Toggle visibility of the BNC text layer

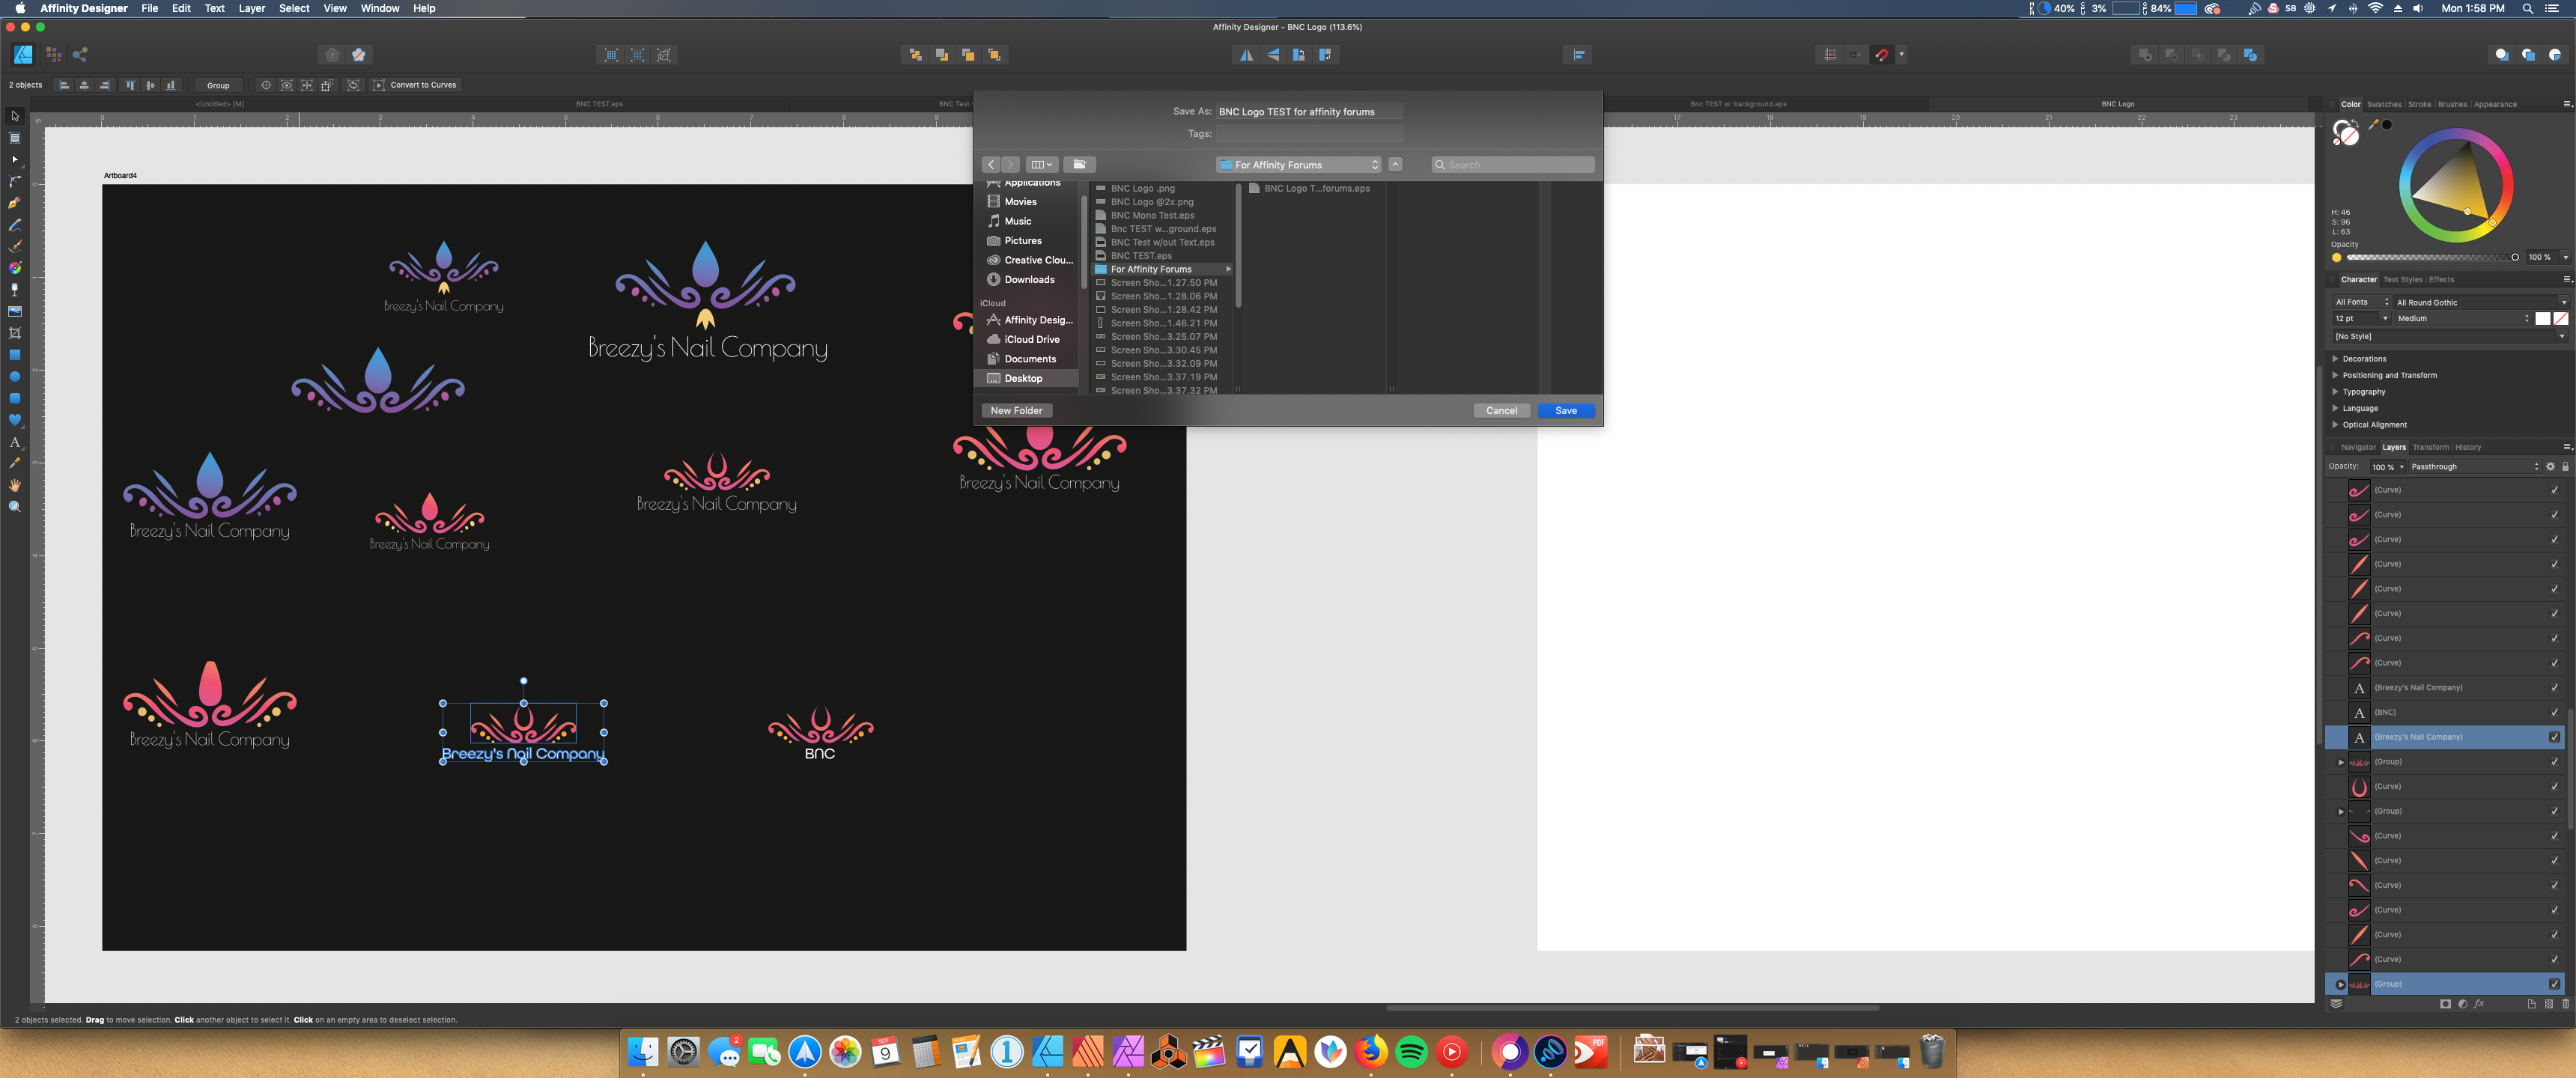[x=2554, y=712]
